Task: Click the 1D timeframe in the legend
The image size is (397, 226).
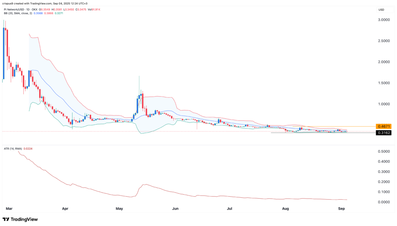Action: pyautogui.click(x=27, y=10)
